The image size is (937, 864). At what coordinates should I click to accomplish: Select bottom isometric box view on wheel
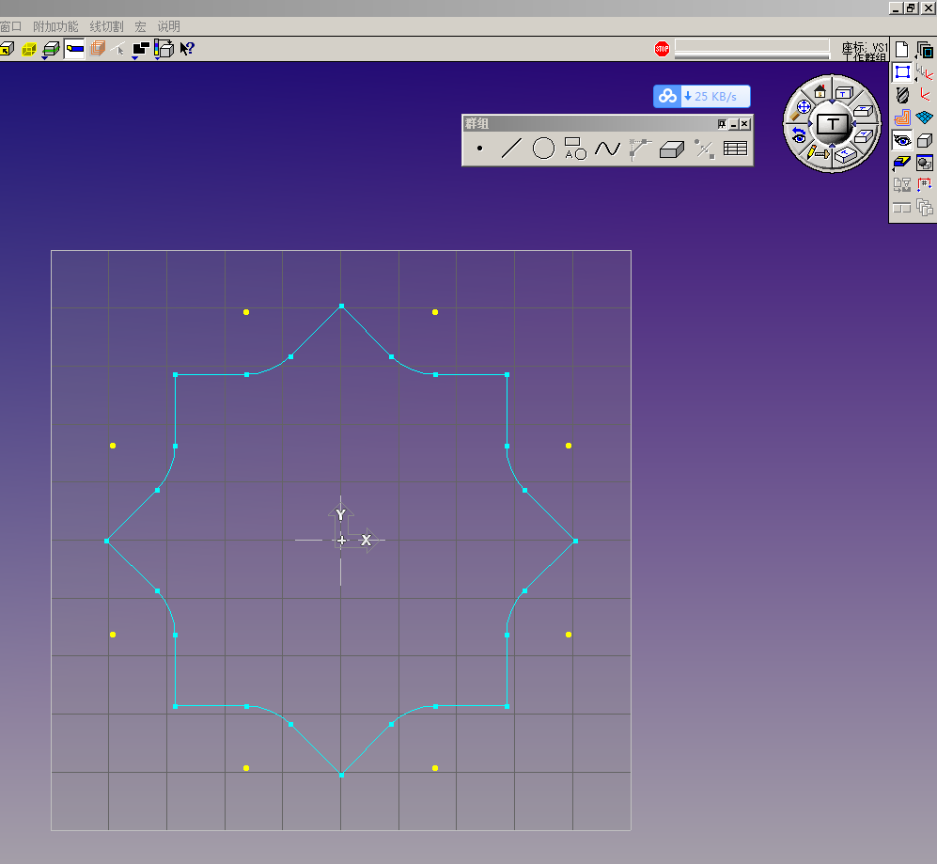845,155
